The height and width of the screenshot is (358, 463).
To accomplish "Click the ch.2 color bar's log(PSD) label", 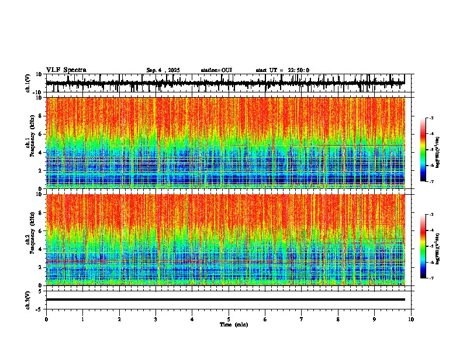I will tap(437, 249).
